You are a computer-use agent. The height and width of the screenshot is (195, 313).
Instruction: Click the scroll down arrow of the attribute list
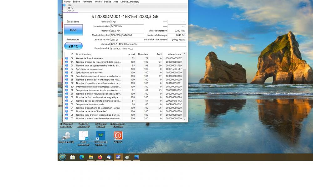pos(184,119)
